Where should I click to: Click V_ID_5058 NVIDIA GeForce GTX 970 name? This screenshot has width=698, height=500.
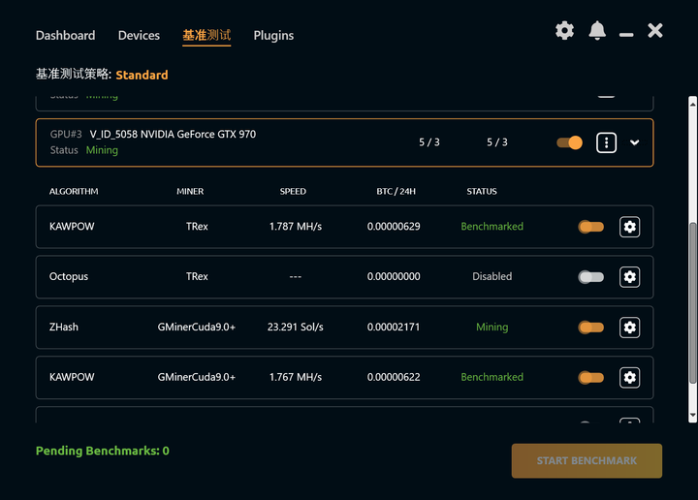pyautogui.click(x=173, y=135)
